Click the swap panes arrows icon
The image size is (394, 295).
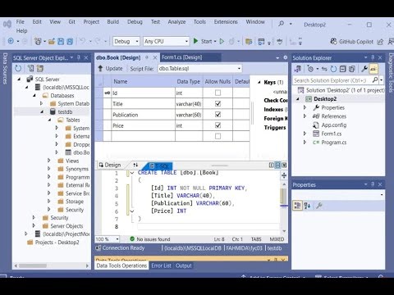135,165
